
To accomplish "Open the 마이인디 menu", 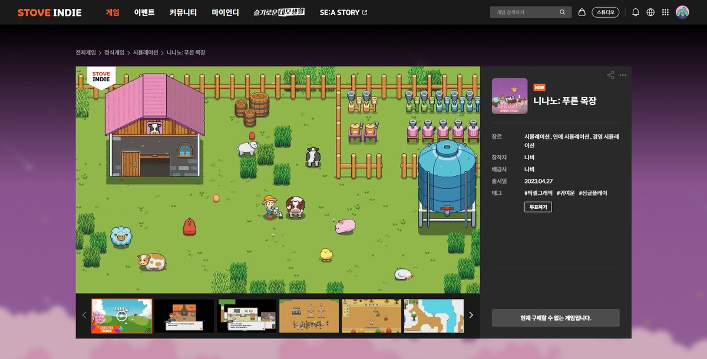I will [x=226, y=12].
